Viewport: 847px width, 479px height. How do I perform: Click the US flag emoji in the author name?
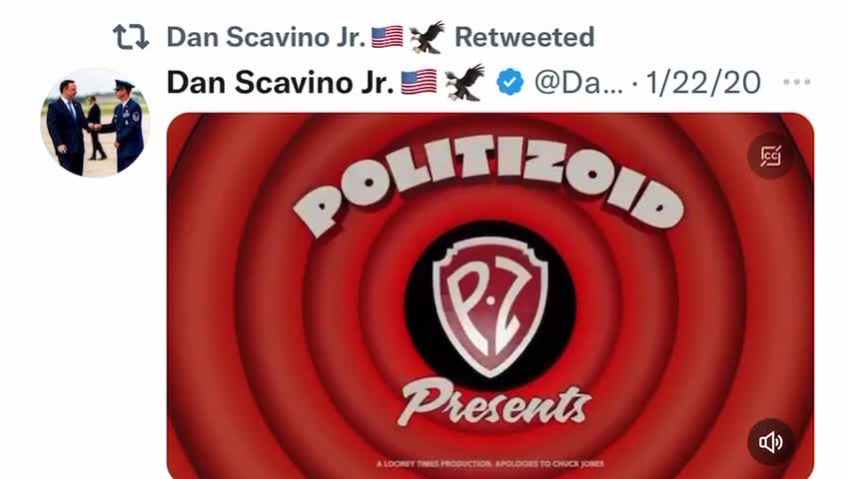tap(419, 82)
